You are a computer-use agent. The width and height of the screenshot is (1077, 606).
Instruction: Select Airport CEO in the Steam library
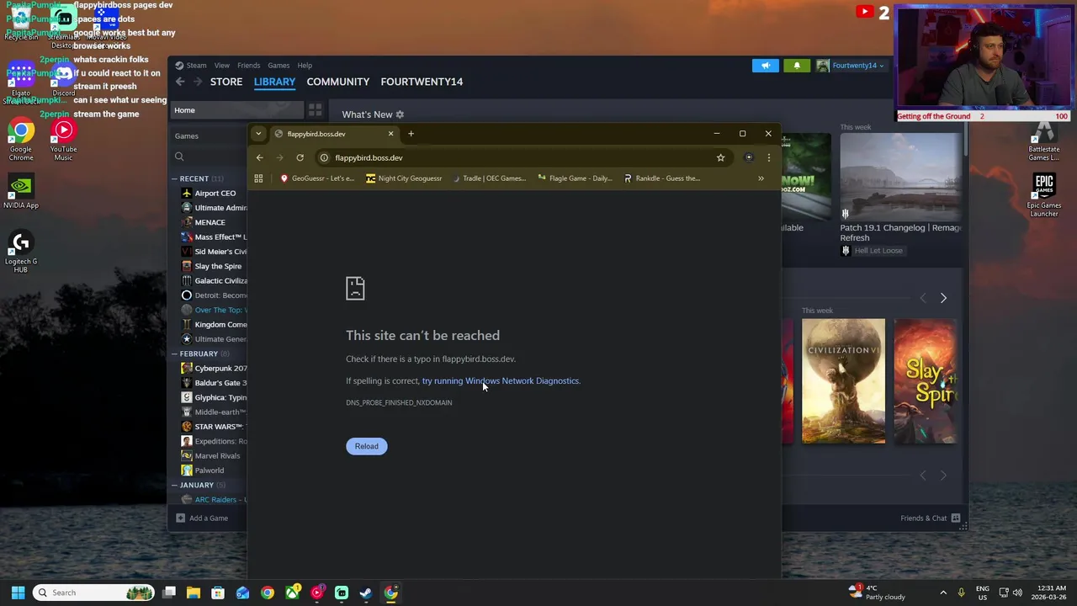(215, 194)
